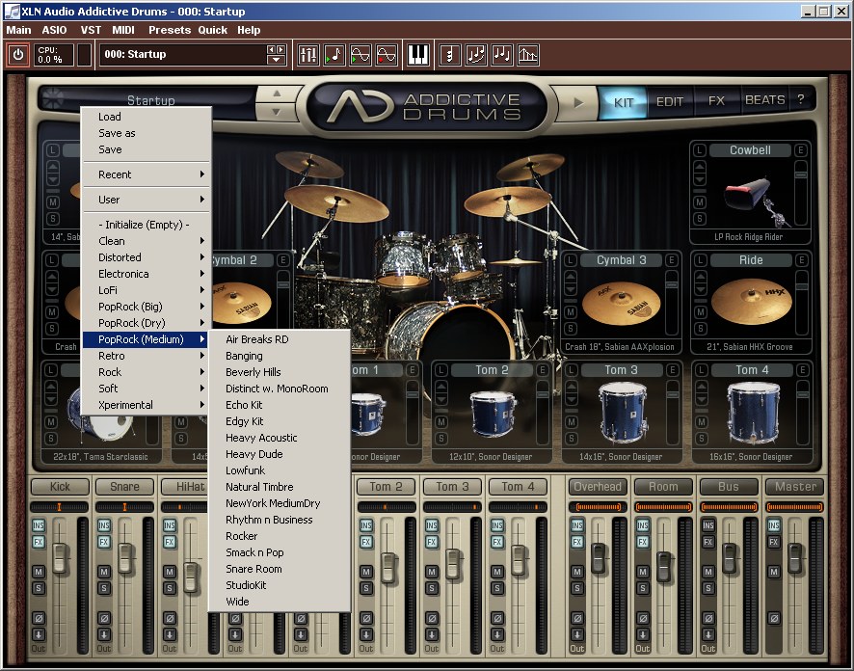The image size is (854, 671).
Task: Expand the LoFi presets submenu
Action: click(x=146, y=290)
